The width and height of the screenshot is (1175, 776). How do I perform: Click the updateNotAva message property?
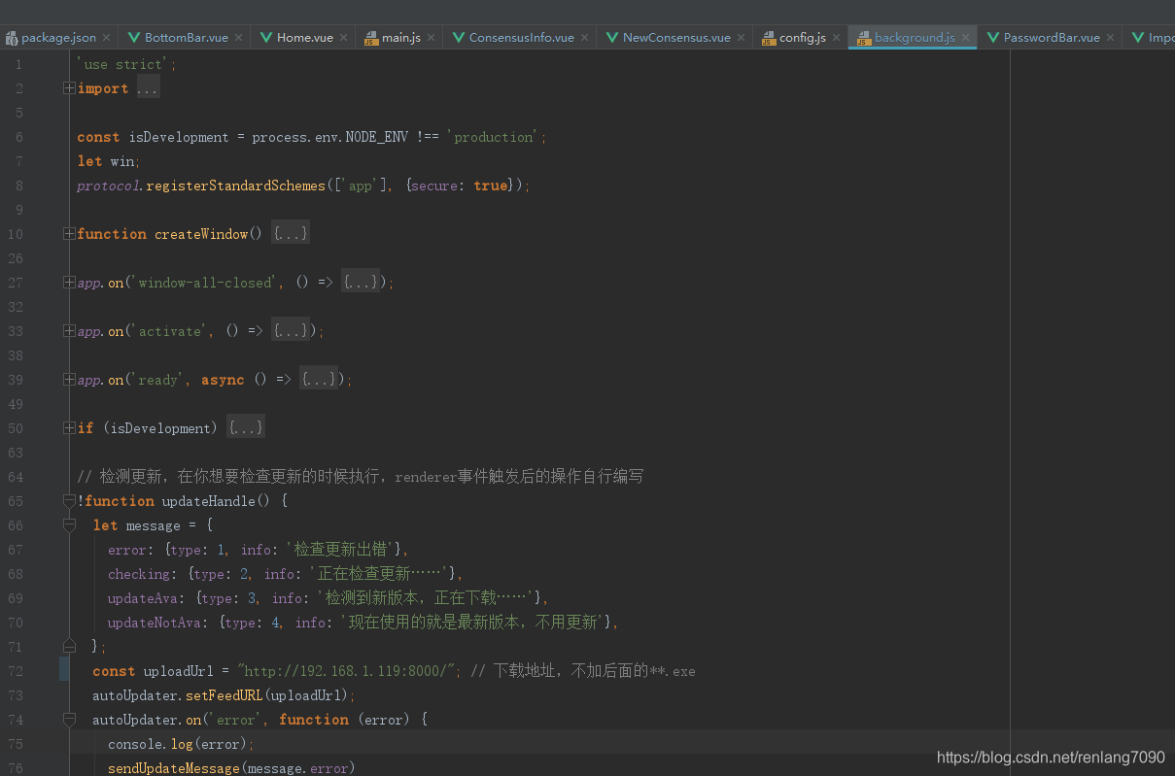point(363,623)
